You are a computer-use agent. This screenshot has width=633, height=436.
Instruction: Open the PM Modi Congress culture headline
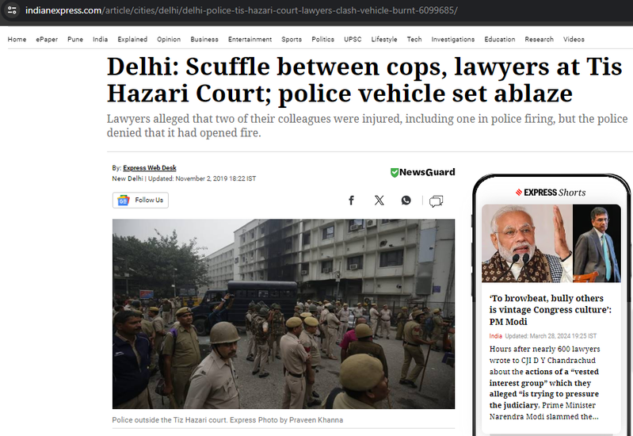tap(551, 310)
